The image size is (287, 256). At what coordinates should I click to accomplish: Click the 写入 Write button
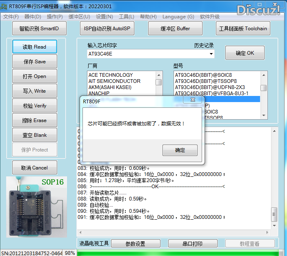pos(35,91)
